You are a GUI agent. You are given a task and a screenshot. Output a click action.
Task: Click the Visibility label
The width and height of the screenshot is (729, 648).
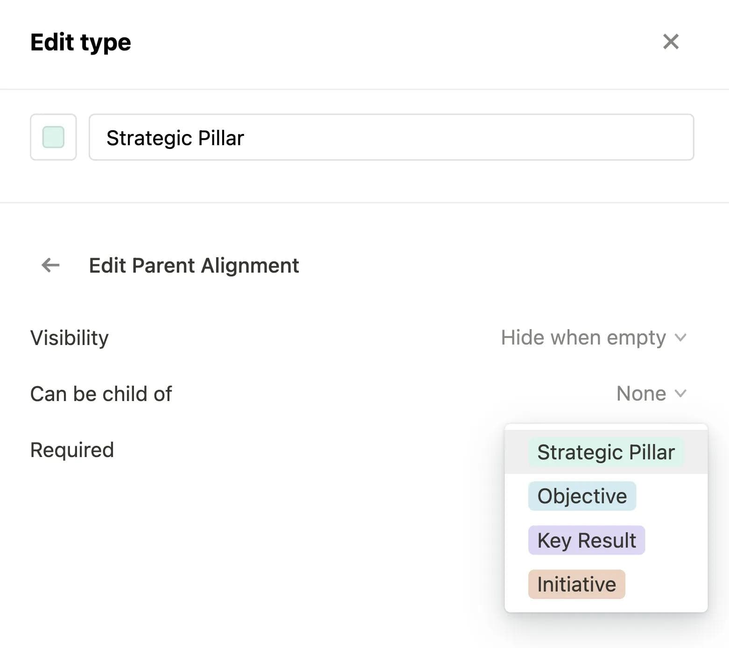tap(69, 337)
